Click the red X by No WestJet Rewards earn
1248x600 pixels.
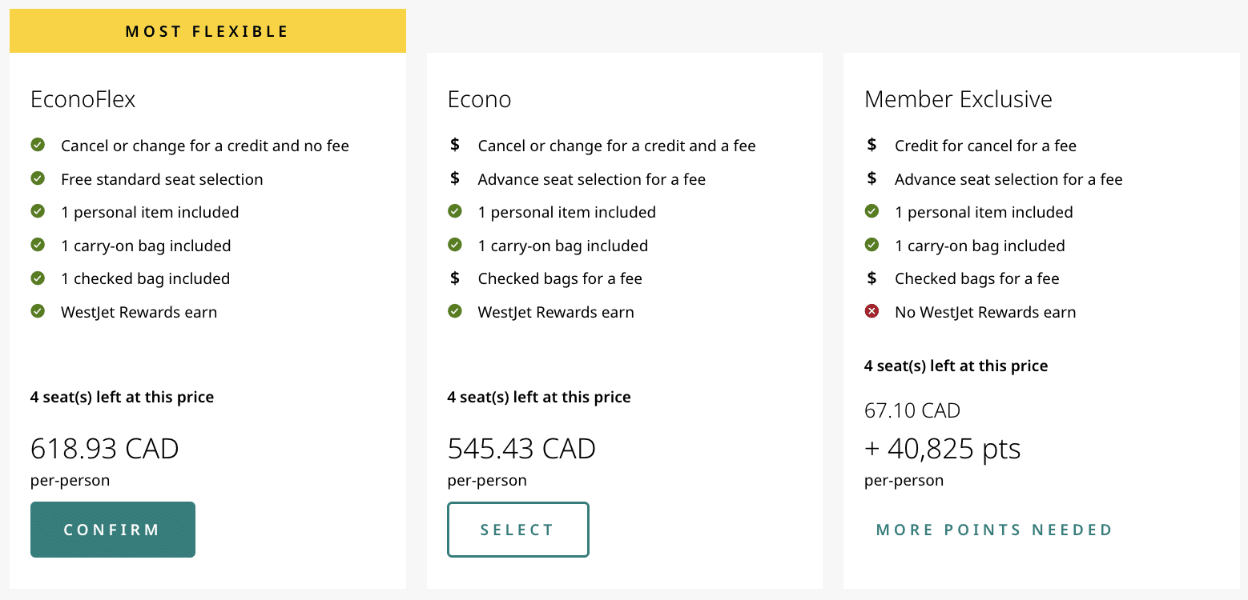(872, 312)
